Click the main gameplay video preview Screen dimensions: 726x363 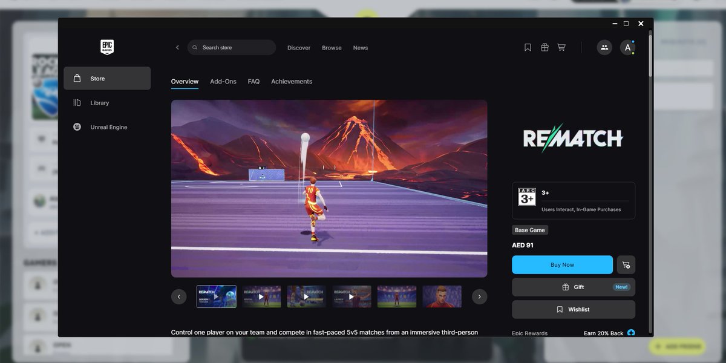(x=329, y=188)
